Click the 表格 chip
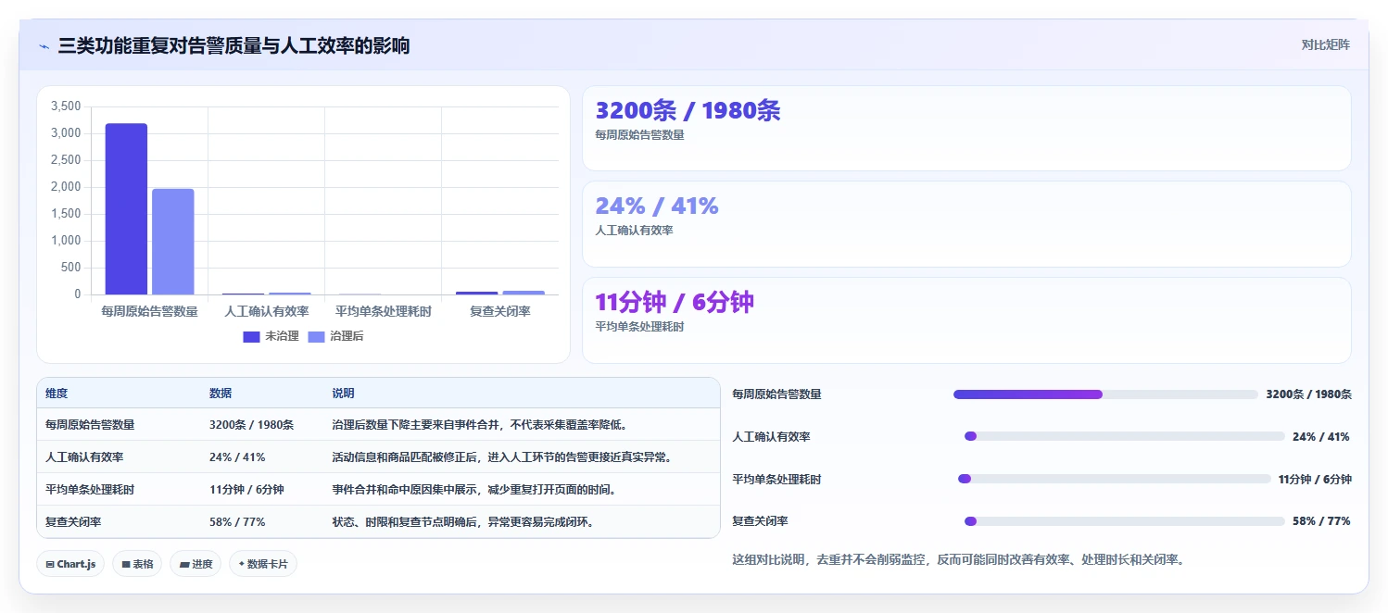Image resolution: width=1388 pixels, height=613 pixels. pos(137,564)
